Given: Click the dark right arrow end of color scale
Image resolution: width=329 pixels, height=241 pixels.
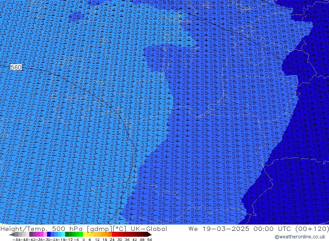Looking at the screenshot, I should point(149,234).
